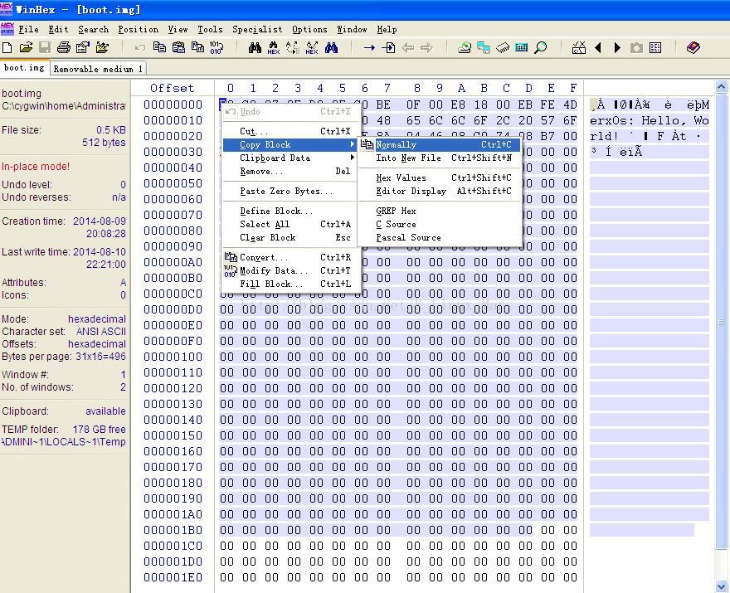
Task: Create a new file via toolbar icon
Action: (x=7, y=47)
